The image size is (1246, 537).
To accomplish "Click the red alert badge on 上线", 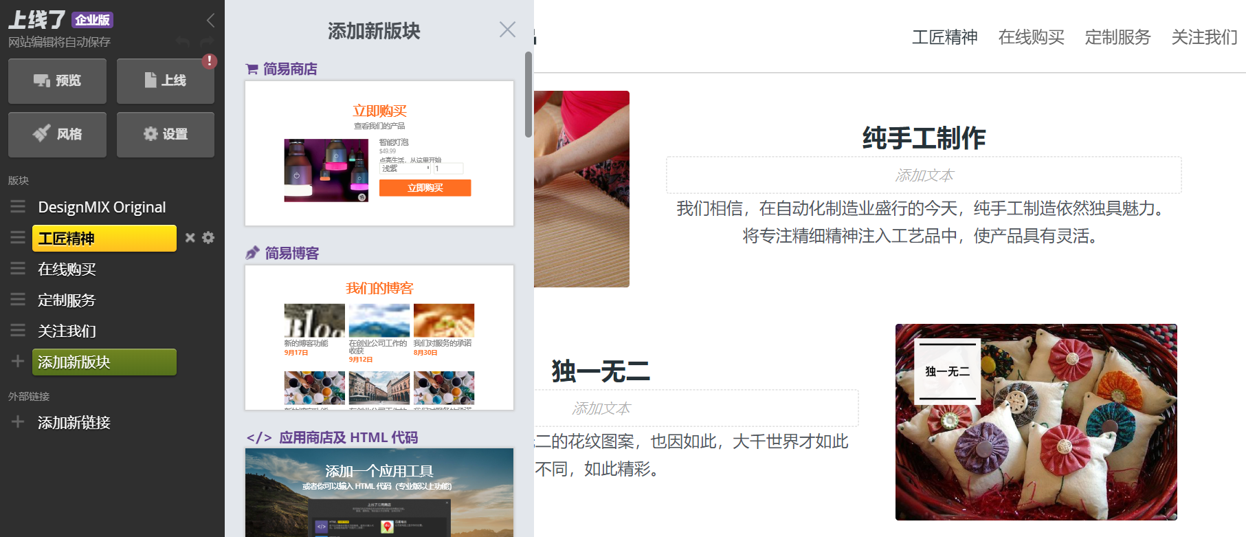I will tap(210, 61).
